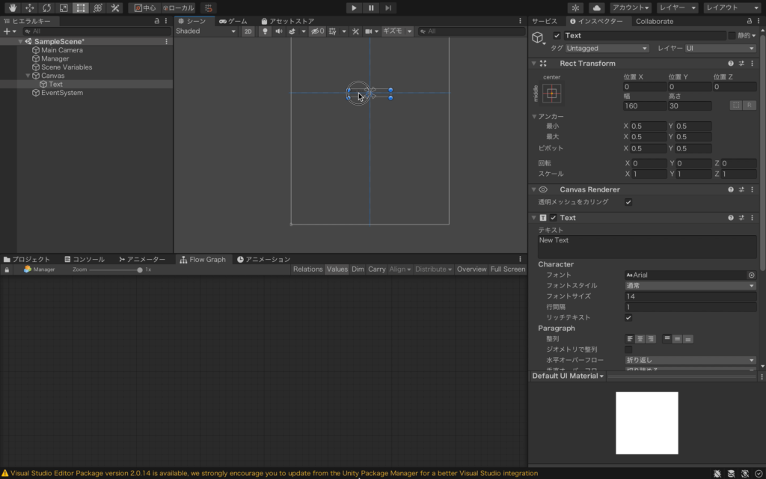
Task: Select the Hand tool
Action: tap(12, 7)
